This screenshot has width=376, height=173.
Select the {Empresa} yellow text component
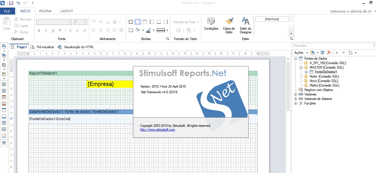[x=110, y=84]
